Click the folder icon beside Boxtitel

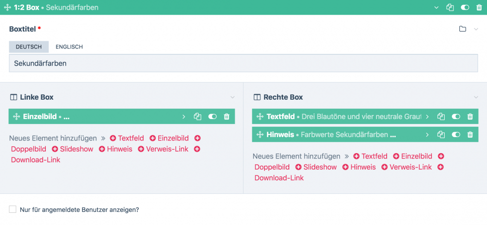463,29
